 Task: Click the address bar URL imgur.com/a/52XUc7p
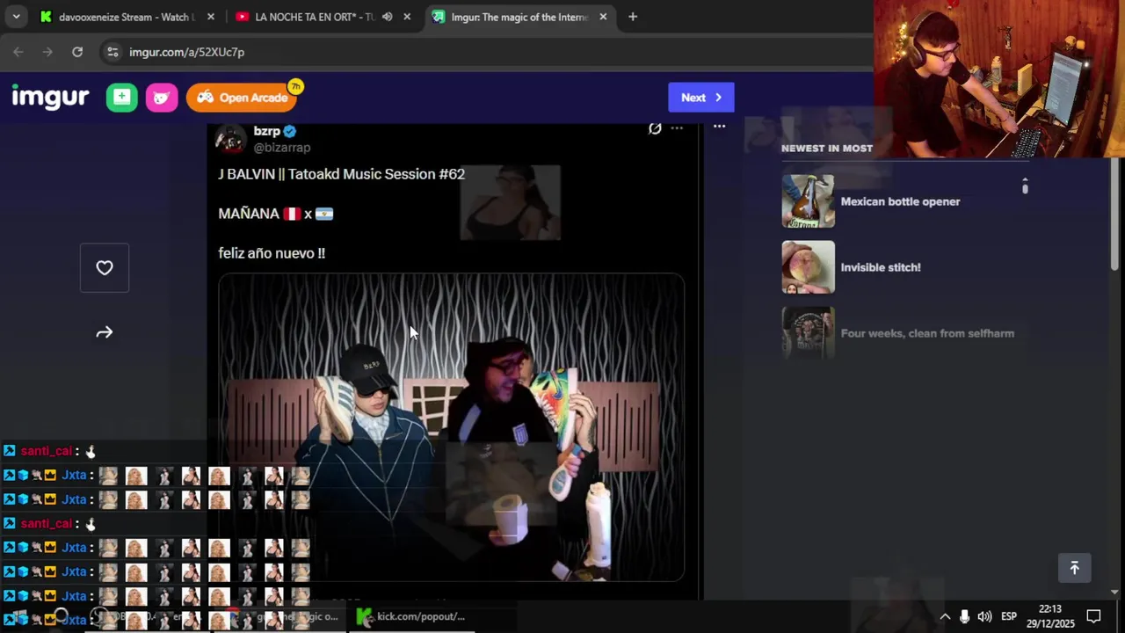click(x=186, y=52)
